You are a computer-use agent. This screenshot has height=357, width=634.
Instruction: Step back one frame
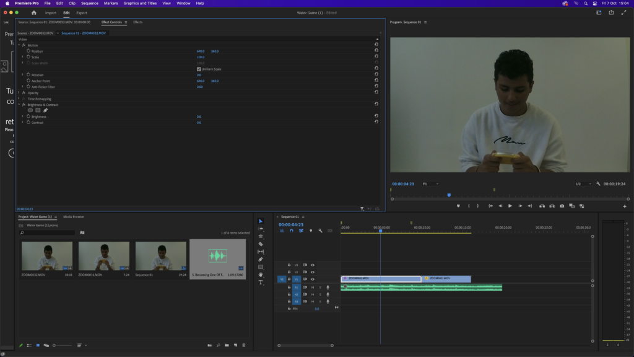[500, 206]
